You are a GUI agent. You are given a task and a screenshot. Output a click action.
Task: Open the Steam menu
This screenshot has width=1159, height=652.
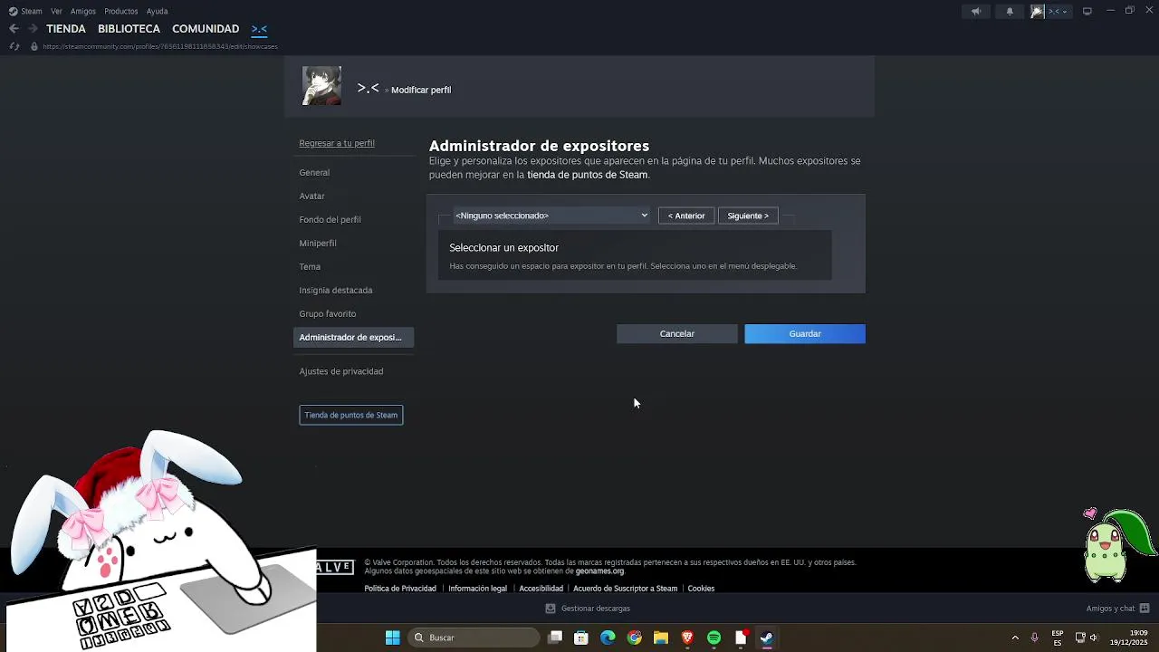coord(32,11)
